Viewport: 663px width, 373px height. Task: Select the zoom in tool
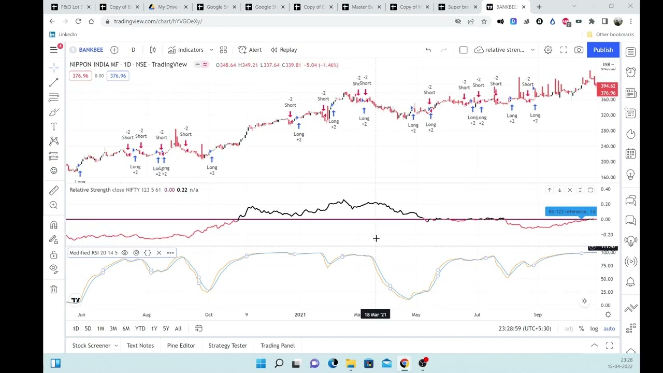click(54, 205)
